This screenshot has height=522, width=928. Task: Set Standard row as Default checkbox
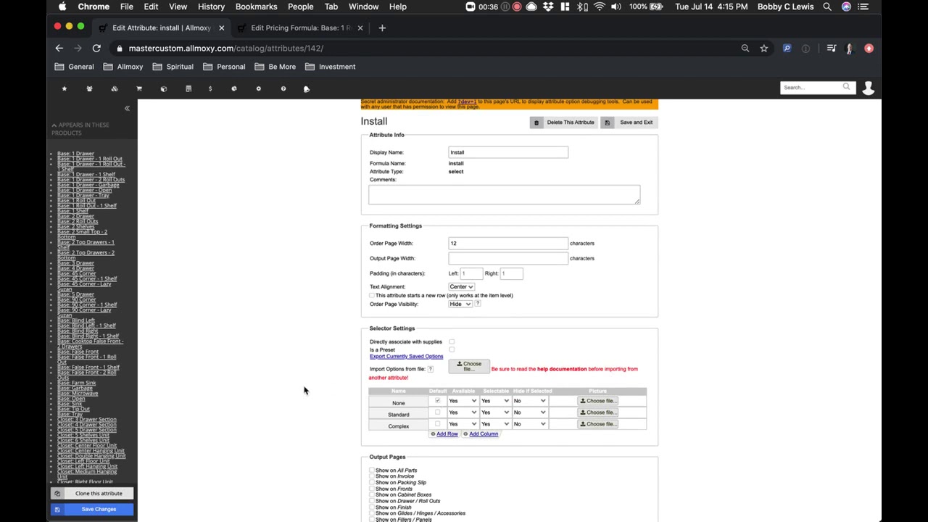click(x=437, y=413)
